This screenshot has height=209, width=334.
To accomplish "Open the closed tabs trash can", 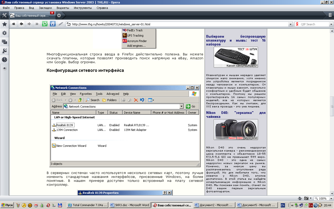I will point(330,15).
